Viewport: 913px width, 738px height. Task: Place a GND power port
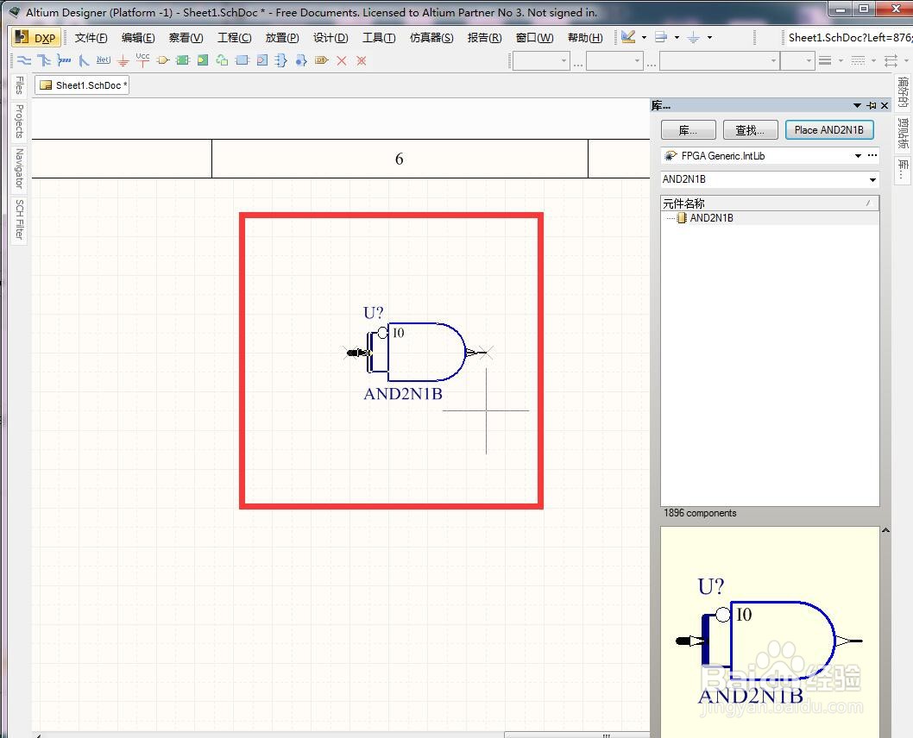(x=123, y=59)
